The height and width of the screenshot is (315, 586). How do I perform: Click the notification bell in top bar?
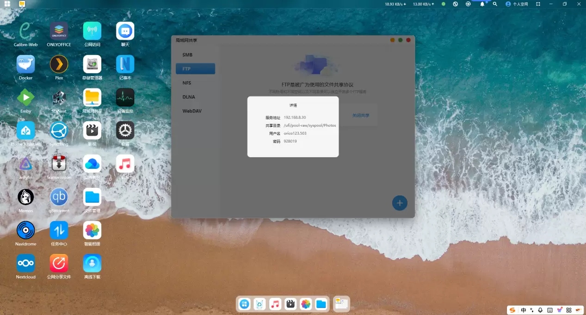[x=482, y=4]
